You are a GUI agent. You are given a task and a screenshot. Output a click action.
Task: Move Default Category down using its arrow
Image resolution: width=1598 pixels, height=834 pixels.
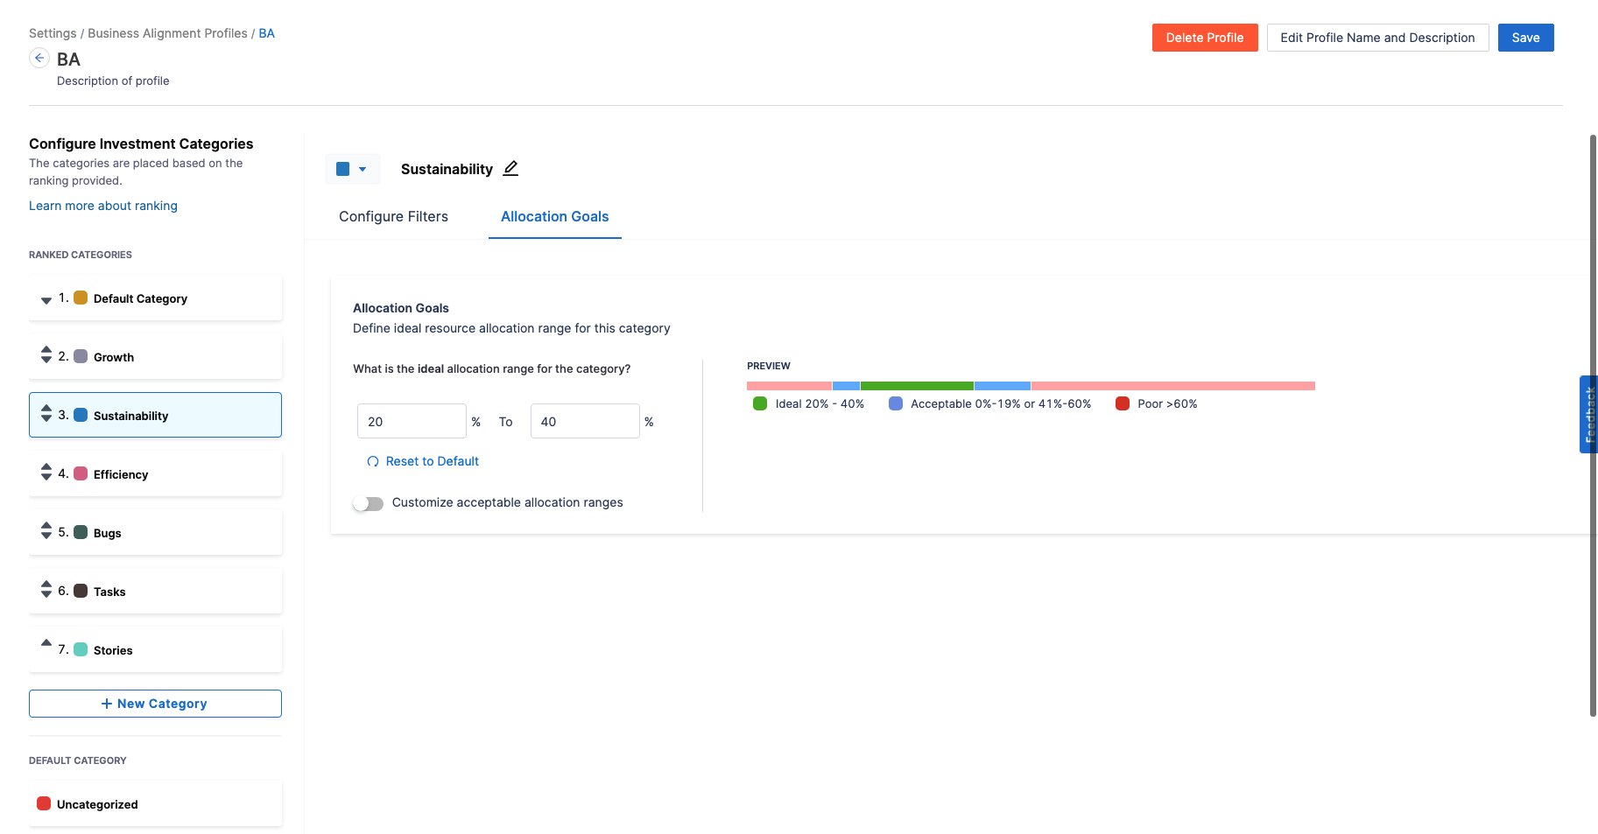click(46, 300)
